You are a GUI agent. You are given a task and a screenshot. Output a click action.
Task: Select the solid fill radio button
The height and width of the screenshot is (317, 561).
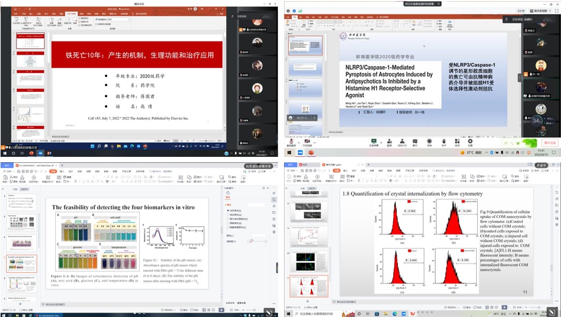click(x=228, y=210)
